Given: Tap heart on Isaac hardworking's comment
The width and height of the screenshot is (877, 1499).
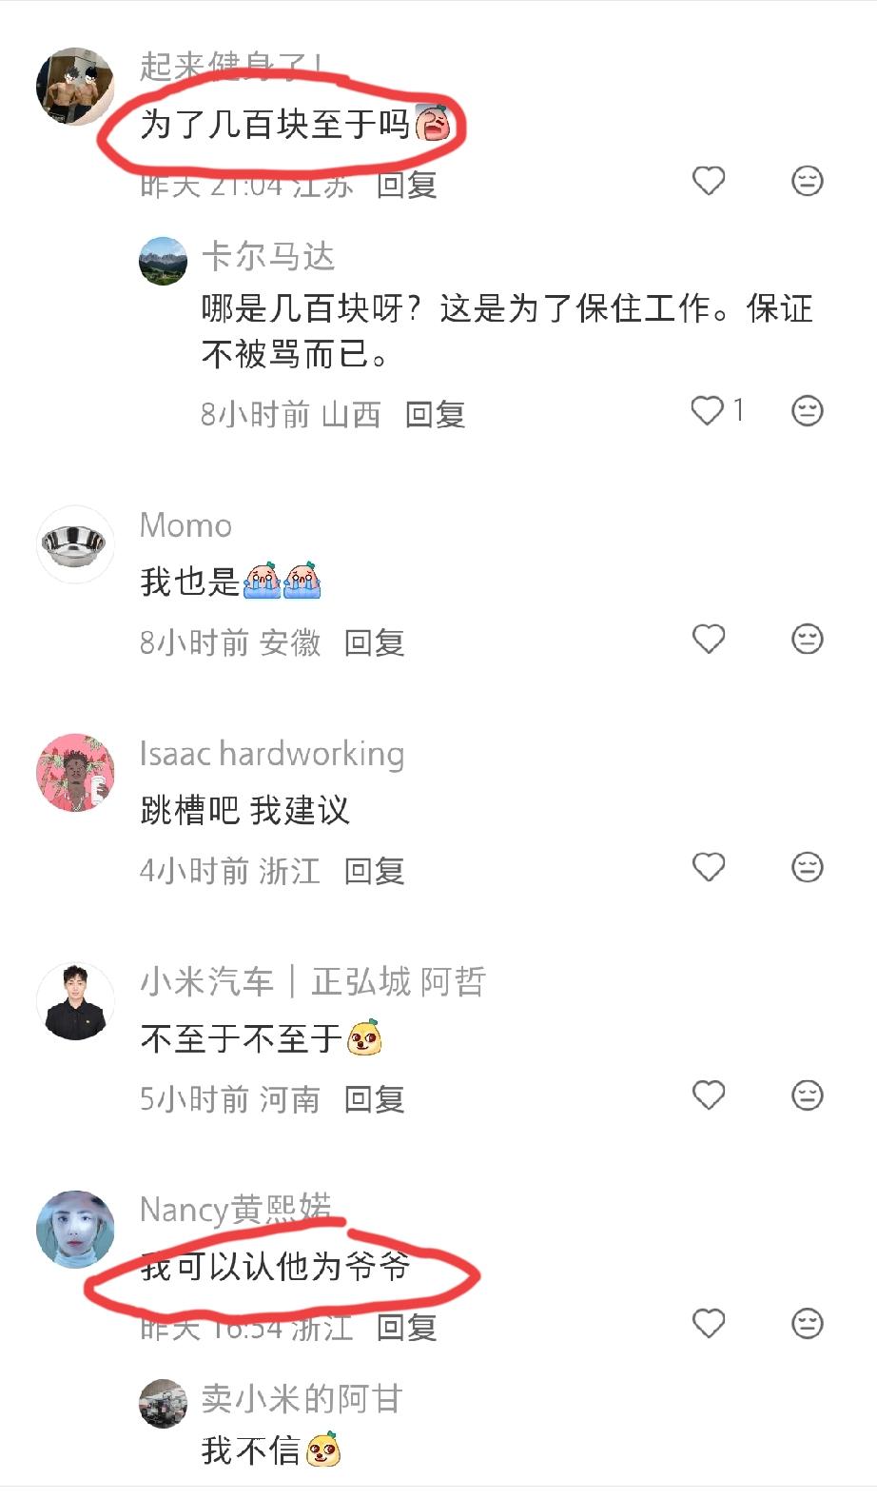Looking at the screenshot, I should [709, 867].
